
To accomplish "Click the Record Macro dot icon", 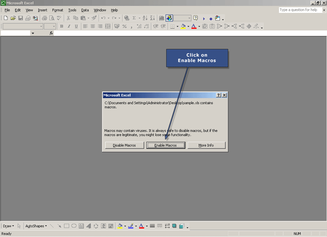I will (211, 19).
